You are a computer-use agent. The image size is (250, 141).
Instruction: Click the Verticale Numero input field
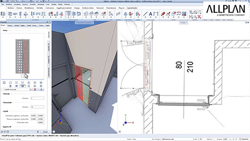pyautogui.click(x=37, y=98)
